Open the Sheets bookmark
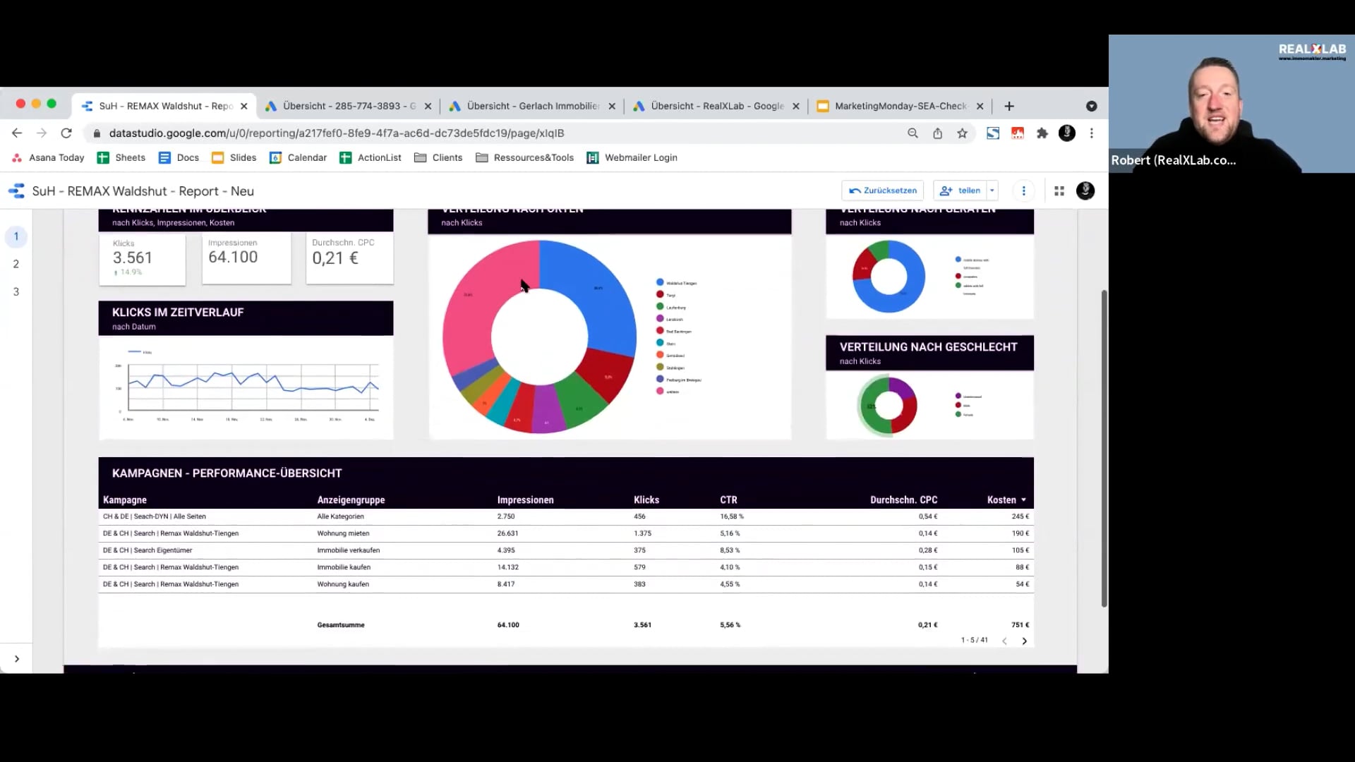This screenshot has height=762, width=1355. pos(121,157)
